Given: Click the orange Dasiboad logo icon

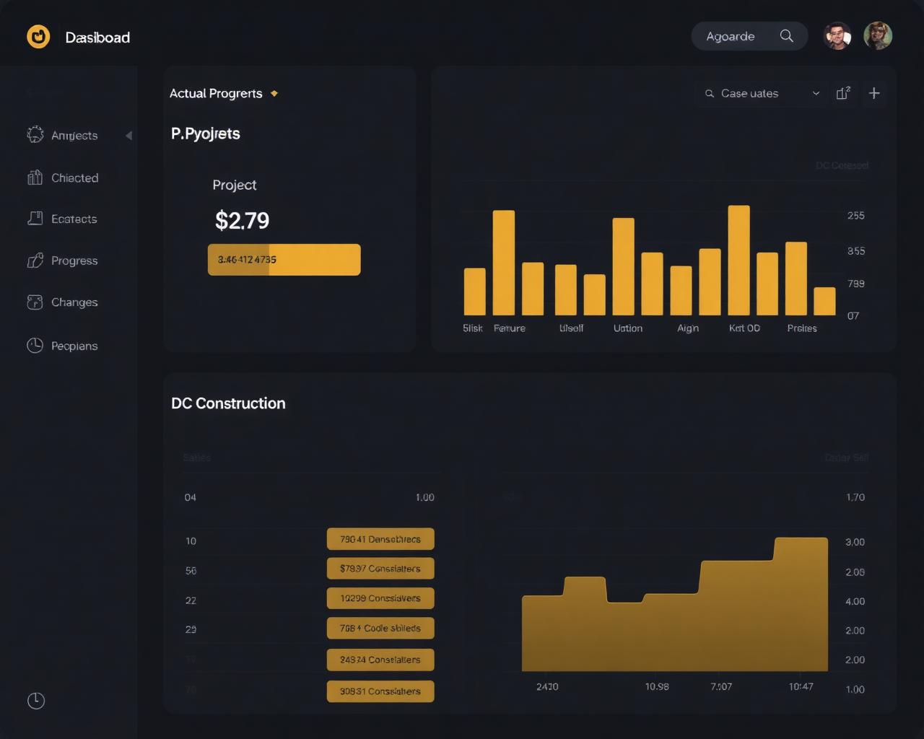Looking at the screenshot, I should click(38, 36).
